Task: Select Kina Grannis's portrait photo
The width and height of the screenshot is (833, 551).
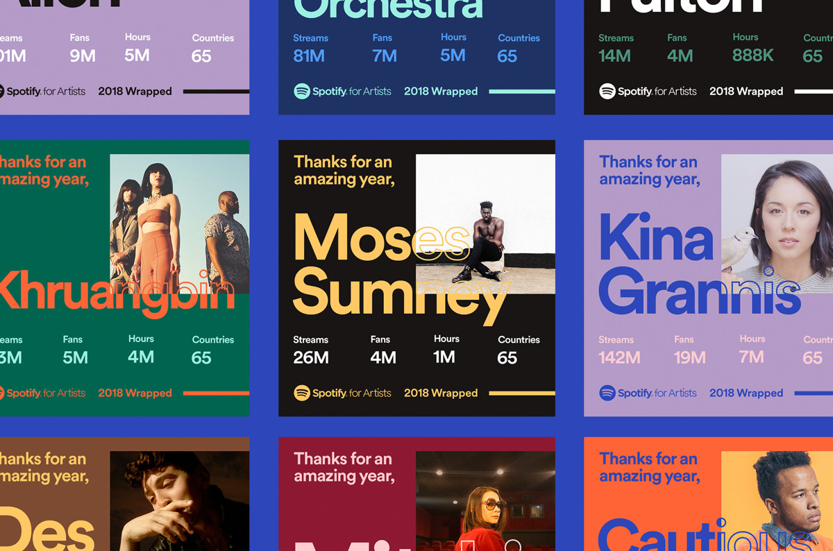Action: pyautogui.click(x=777, y=215)
